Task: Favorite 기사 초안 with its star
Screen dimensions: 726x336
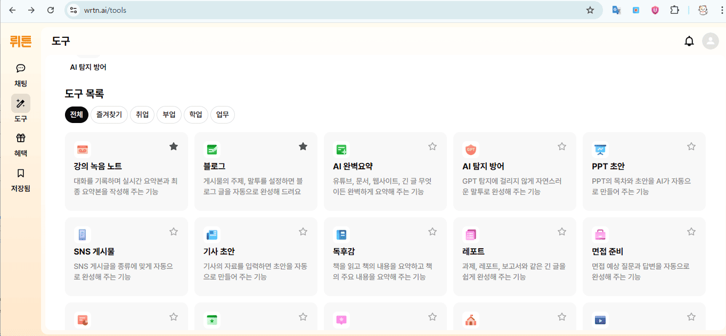Action: [303, 232]
